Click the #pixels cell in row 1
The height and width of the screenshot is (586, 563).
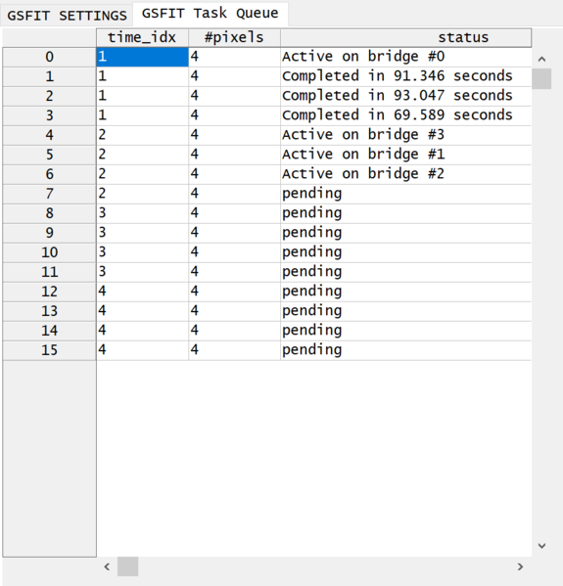[x=235, y=76]
